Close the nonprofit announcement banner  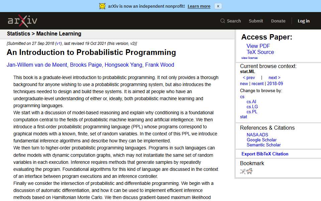pos(218,6)
